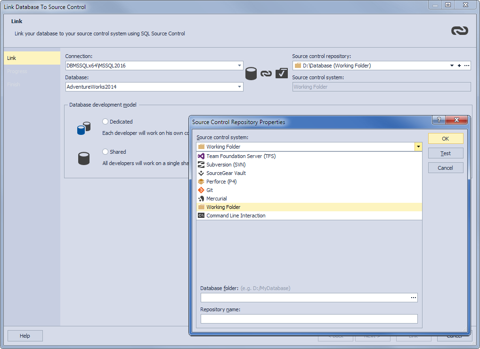
Task: Select the Dedicated development model
Action: point(106,122)
